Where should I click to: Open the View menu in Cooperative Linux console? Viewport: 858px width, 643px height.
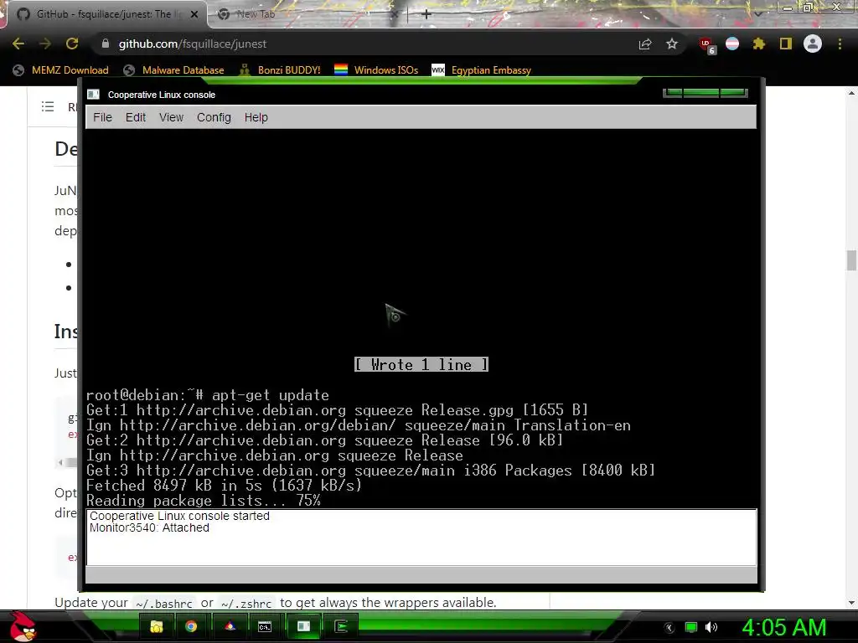point(171,117)
